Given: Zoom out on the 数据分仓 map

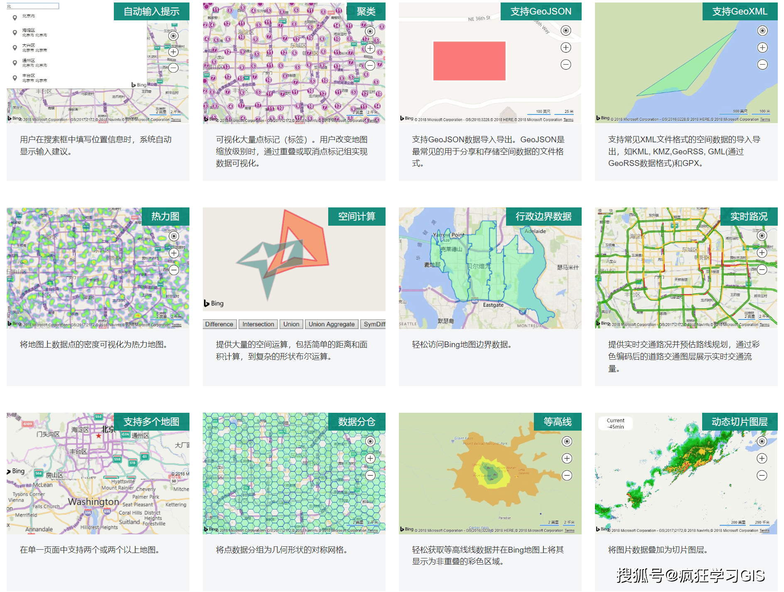Looking at the screenshot, I should coord(370,475).
